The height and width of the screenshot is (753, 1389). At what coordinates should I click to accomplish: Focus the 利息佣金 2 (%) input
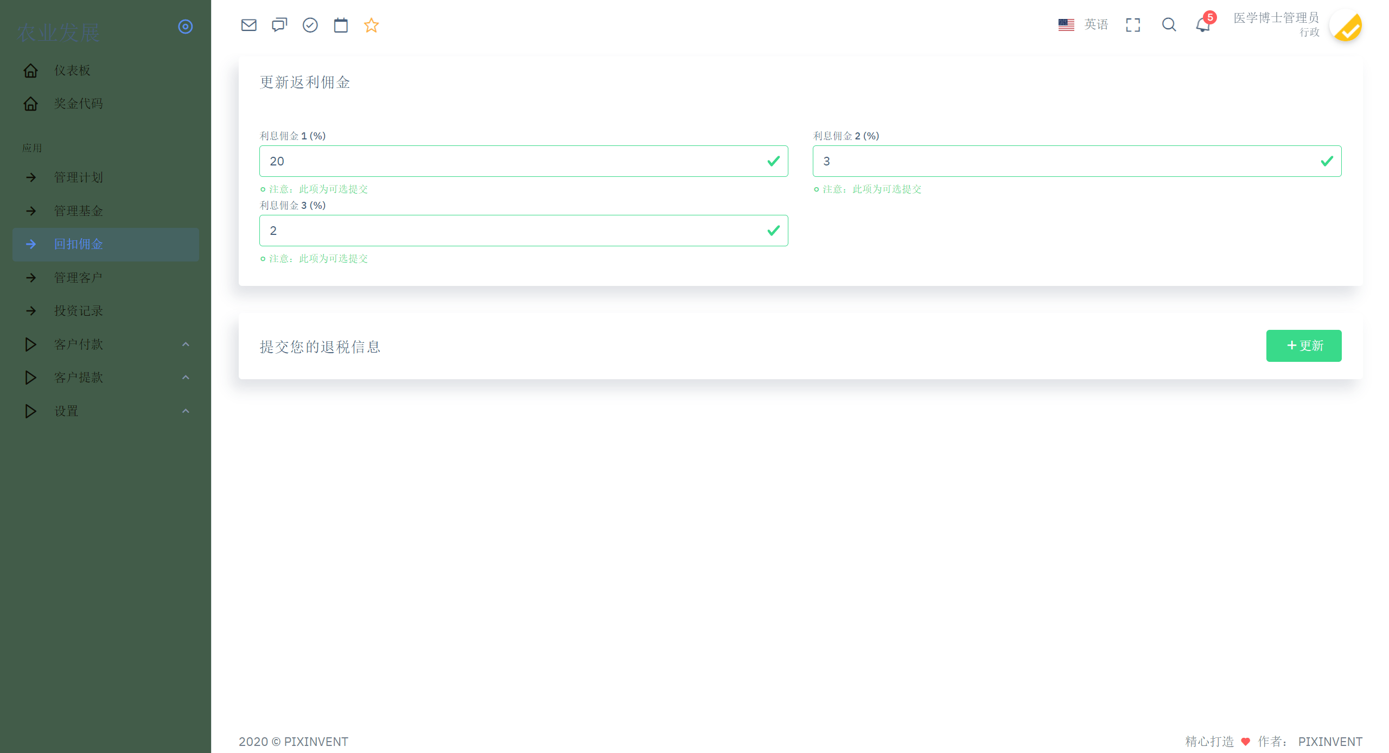1077,161
